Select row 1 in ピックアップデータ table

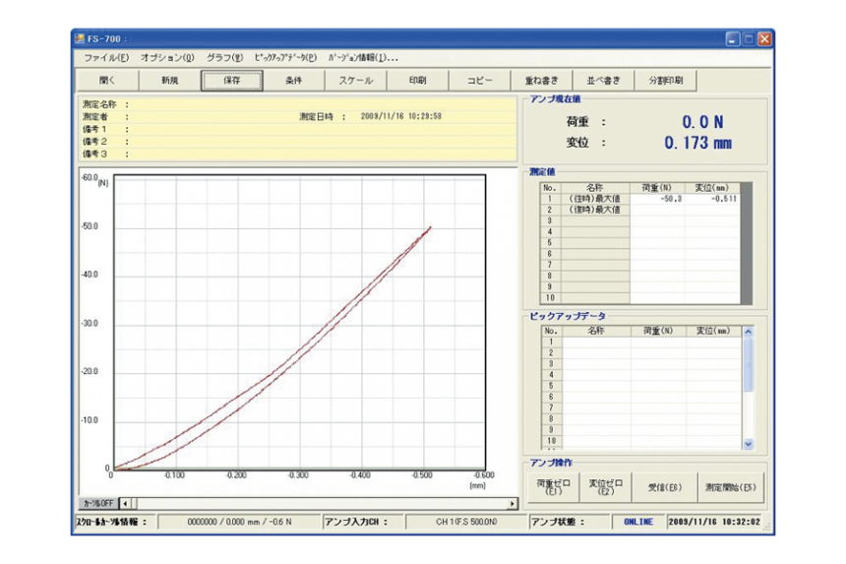(641, 342)
